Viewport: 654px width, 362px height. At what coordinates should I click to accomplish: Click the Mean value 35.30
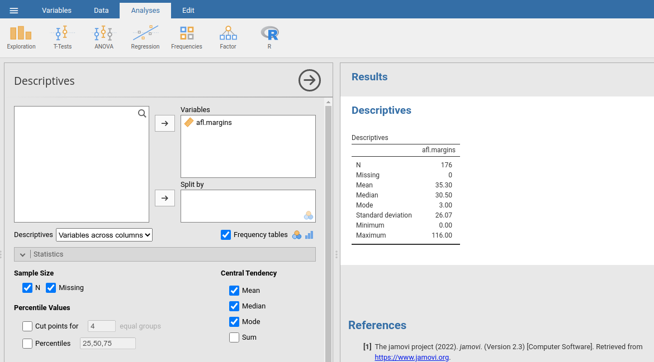click(x=443, y=185)
